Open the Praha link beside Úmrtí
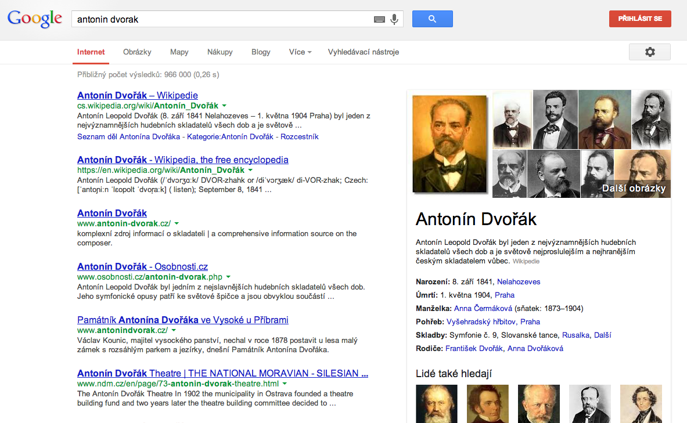687x423 pixels. click(505, 295)
